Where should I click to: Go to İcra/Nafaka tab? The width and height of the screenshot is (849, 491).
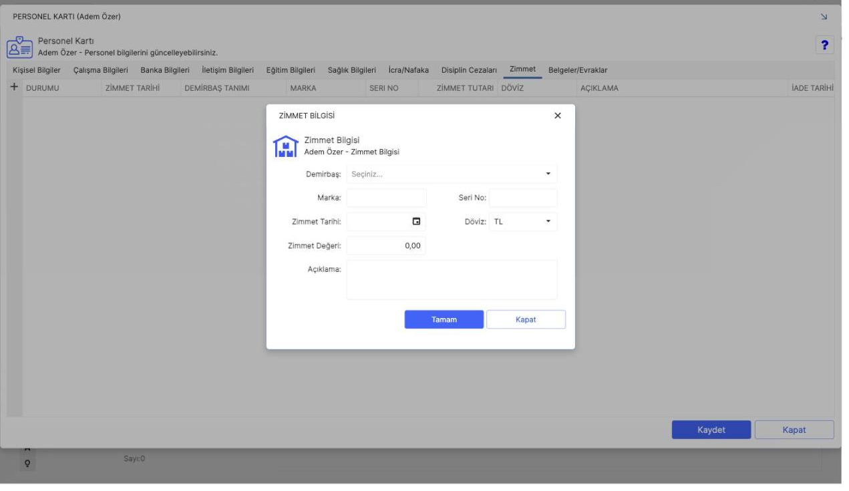click(x=408, y=70)
